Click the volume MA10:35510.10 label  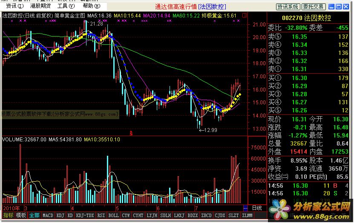point(102,139)
